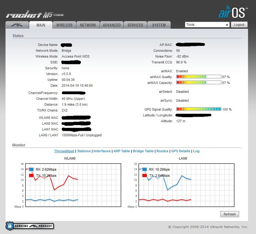Click the LAN0 throughput graph
This screenshot has height=234, width=256.
(x=186, y=185)
